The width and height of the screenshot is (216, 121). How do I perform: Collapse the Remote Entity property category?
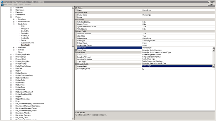(x=76, y=64)
